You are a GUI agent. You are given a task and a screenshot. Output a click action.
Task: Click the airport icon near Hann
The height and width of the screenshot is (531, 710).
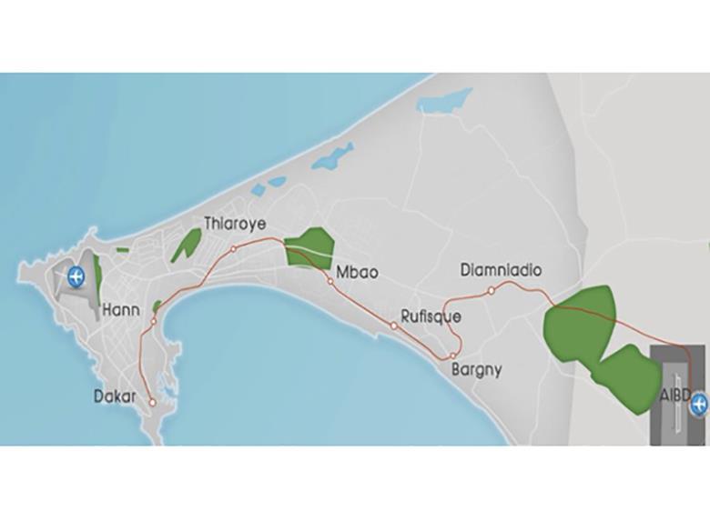point(76,276)
